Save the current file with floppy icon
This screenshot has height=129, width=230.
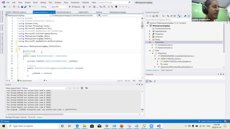pyautogui.click(x=22, y=7)
